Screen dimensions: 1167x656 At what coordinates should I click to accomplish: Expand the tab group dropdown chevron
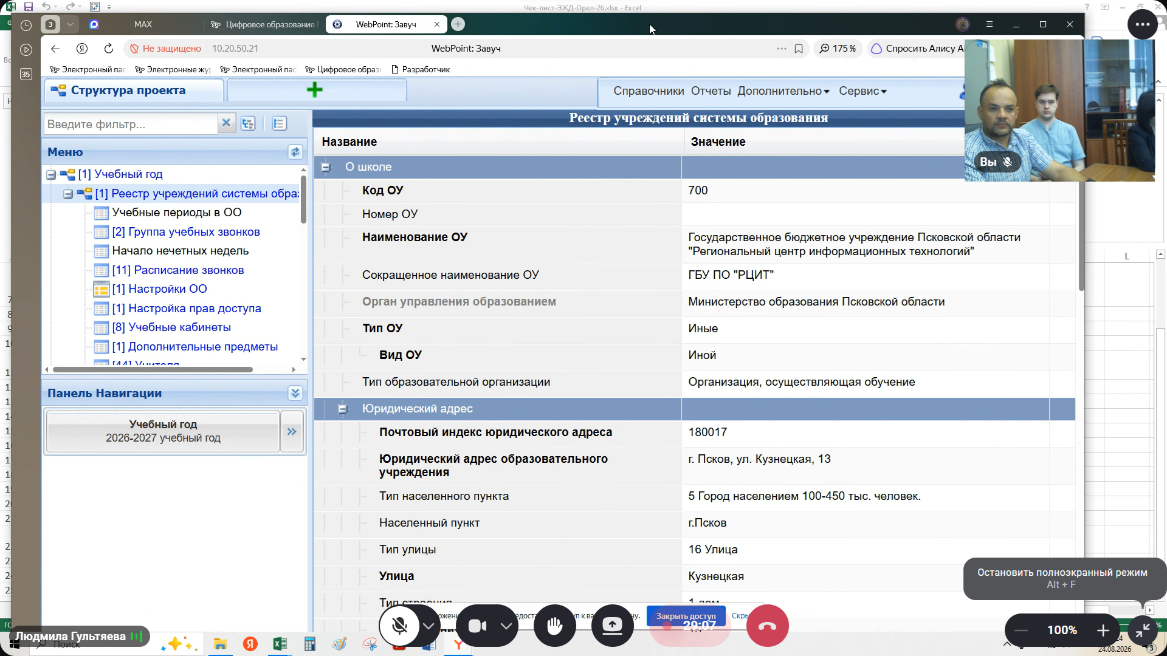point(71,24)
